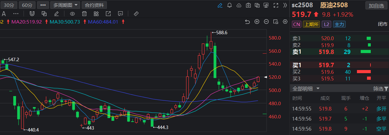
Task: Enter fullscreen chart mode
Action: coord(276,5)
